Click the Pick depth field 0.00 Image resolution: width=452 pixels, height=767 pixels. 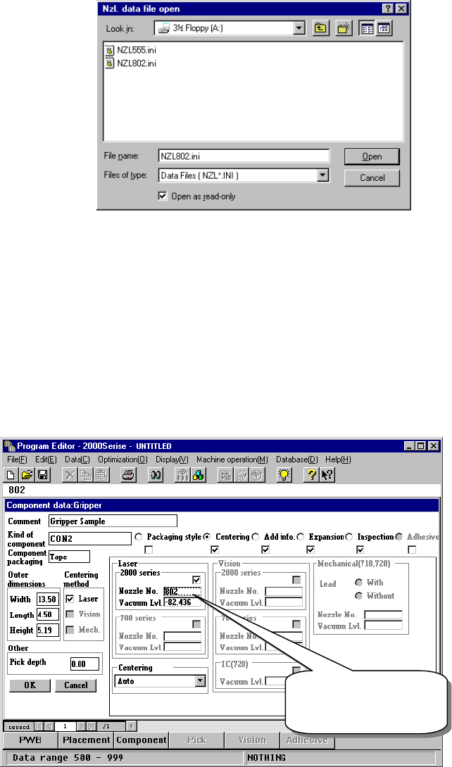(84, 664)
